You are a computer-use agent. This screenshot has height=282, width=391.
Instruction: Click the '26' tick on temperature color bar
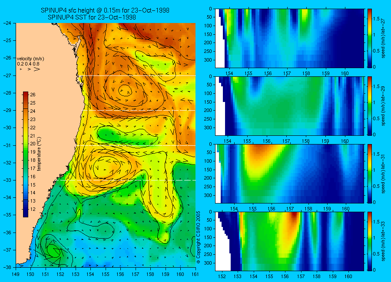33,95
